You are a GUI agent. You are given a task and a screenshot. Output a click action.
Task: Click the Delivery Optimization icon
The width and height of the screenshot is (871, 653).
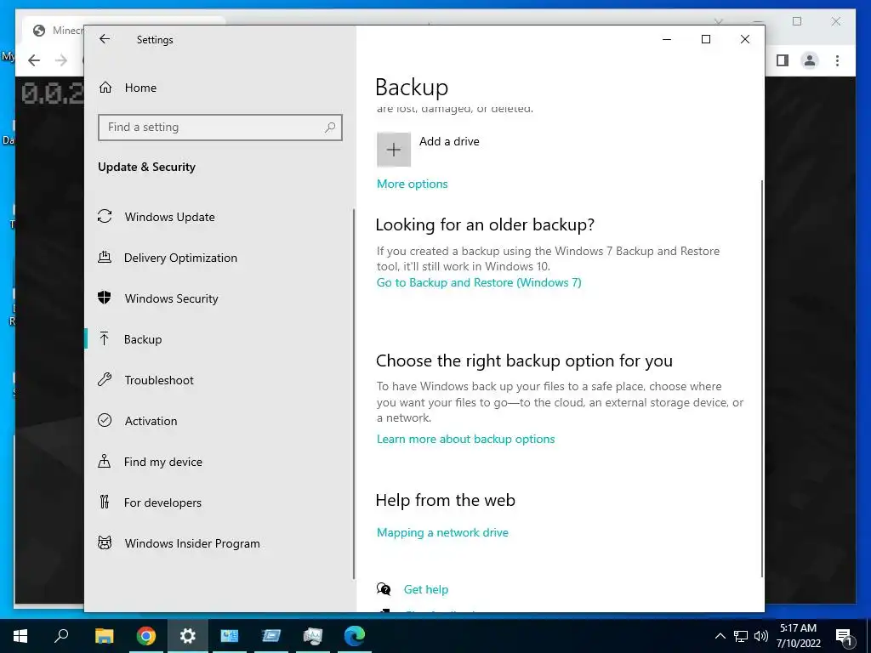click(105, 257)
